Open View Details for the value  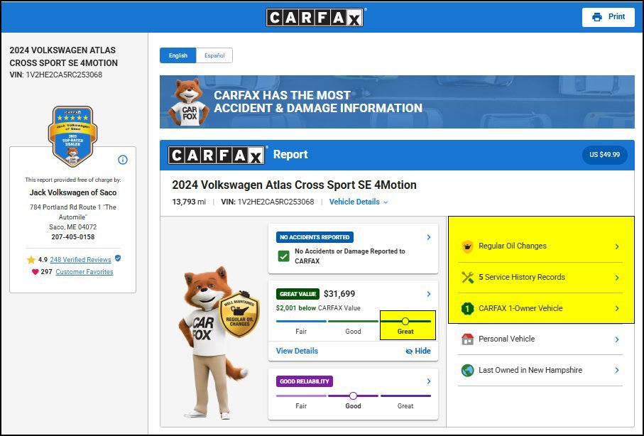point(297,351)
